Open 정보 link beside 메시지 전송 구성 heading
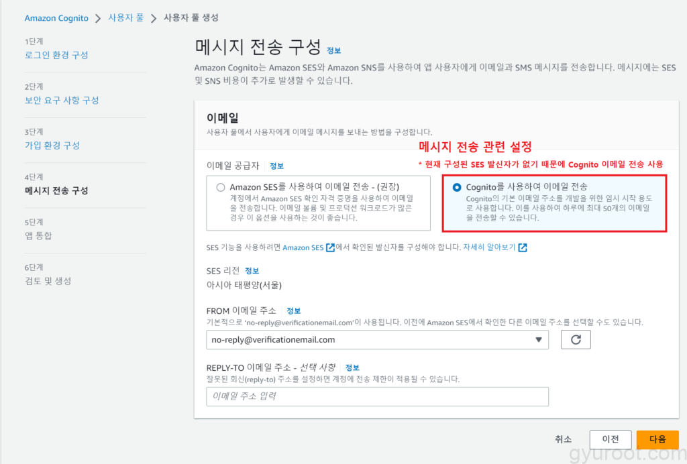This screenshot has width=687, height=464. [x=333, y=50]
